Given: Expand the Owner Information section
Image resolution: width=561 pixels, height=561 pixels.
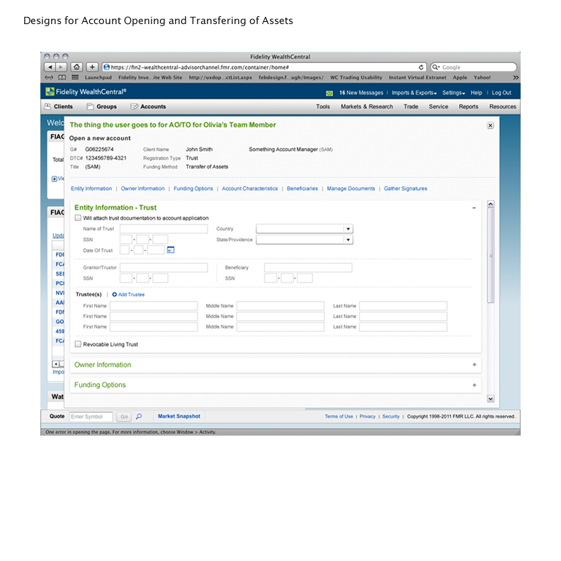Looking at the screenshot, I should 474,365.
